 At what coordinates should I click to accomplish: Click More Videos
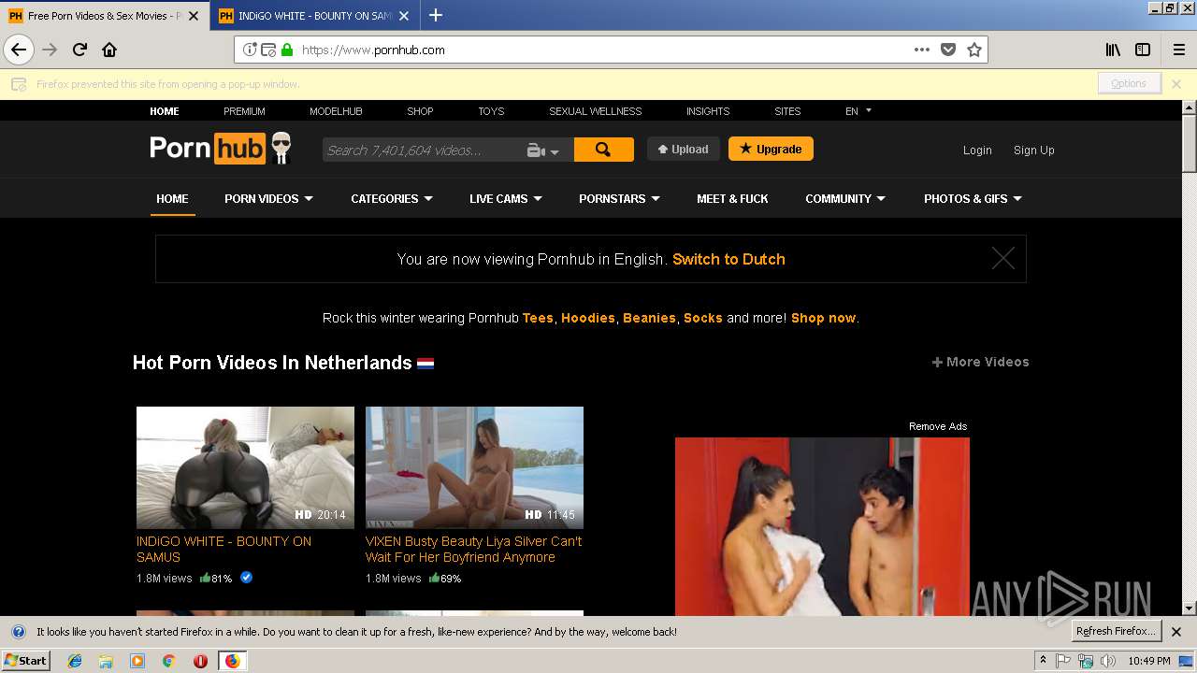click(980, 362)
